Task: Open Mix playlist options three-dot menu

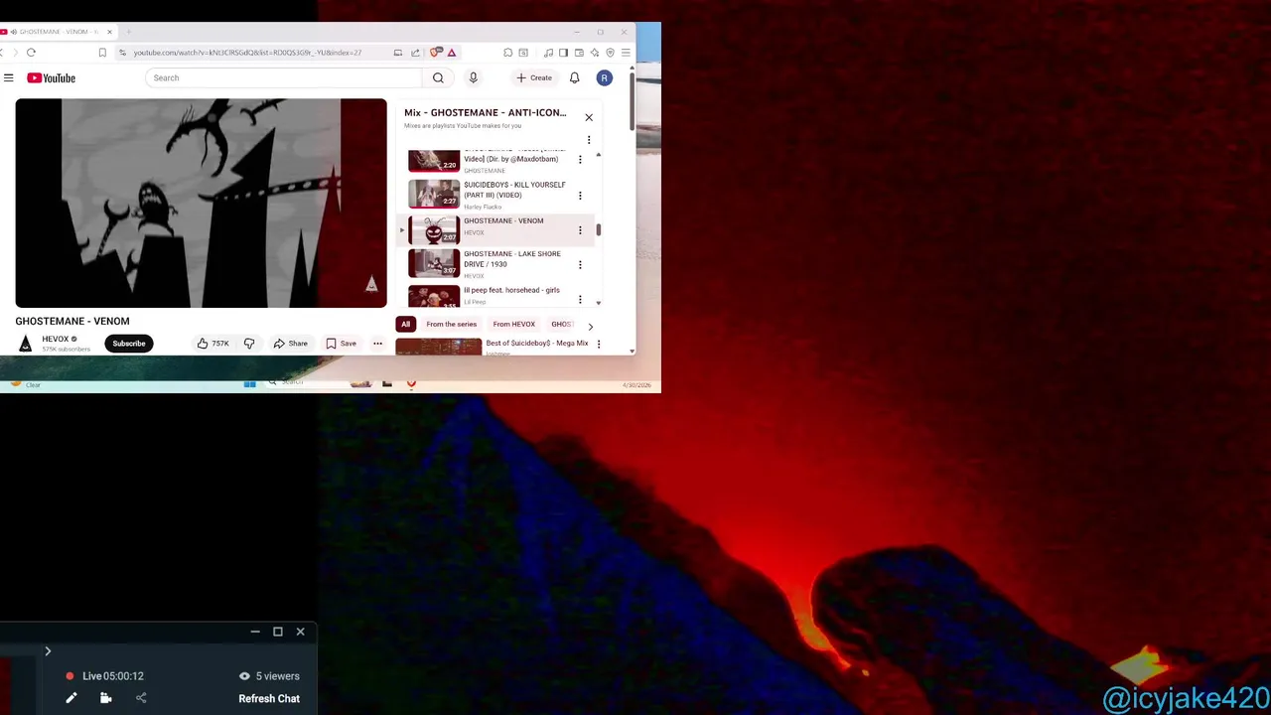Action: click(x=589, y=140)
